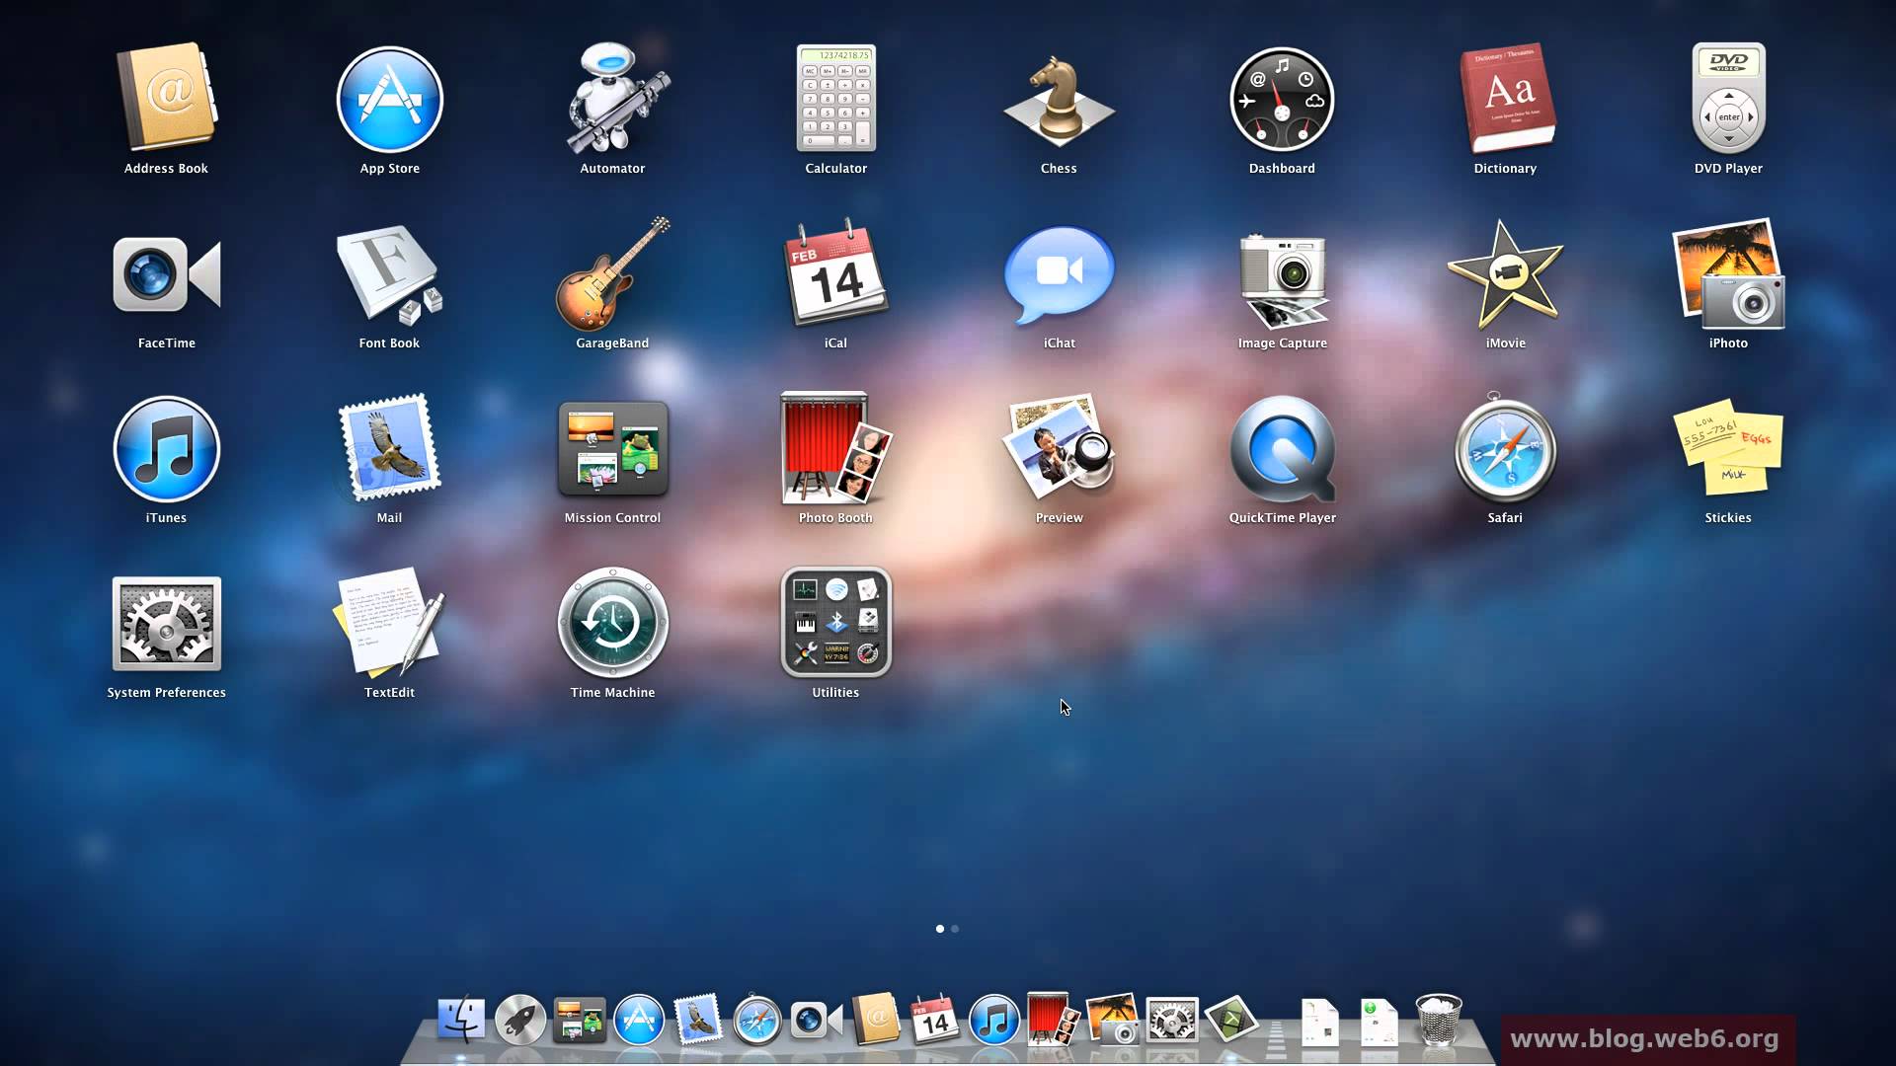Launch iTunes from the Dock
Viewport: 1896px width, 1066px height.
(994, 1020)
